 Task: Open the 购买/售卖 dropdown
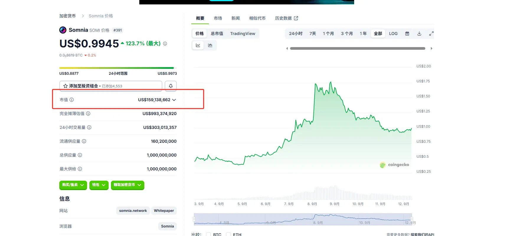(x=73, y=185)
